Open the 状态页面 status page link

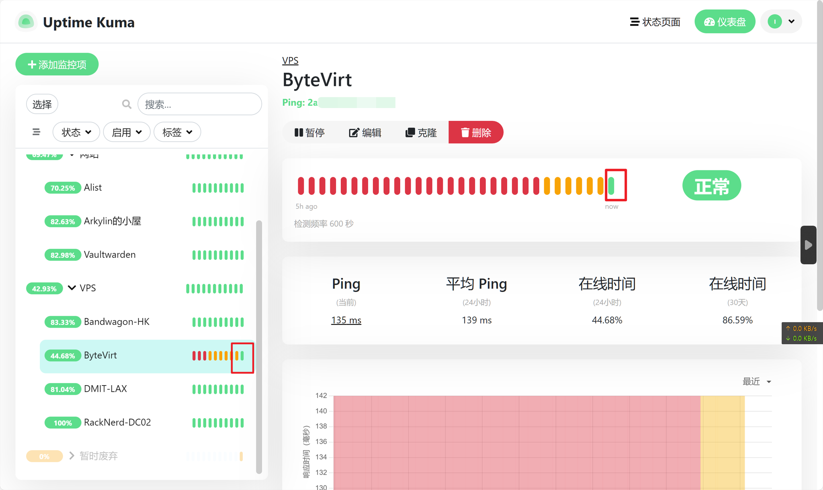coord(655,22)
